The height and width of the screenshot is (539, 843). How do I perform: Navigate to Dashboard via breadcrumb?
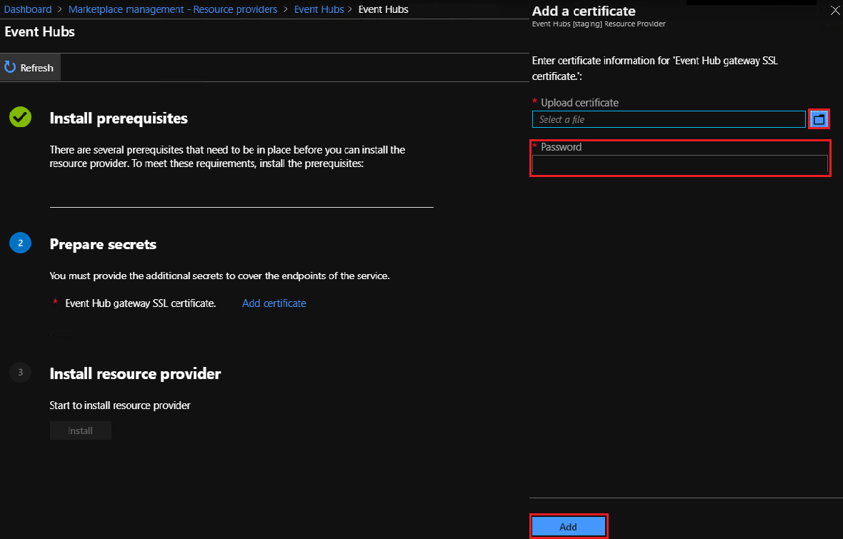pyautogui.click(x=27, y=9)
